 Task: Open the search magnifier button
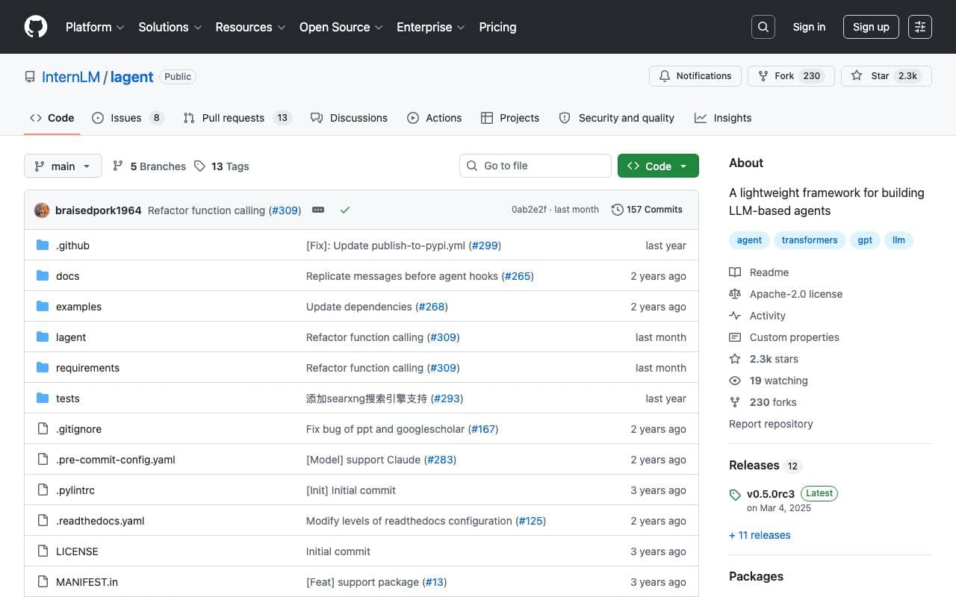click(x=763, y=27)
